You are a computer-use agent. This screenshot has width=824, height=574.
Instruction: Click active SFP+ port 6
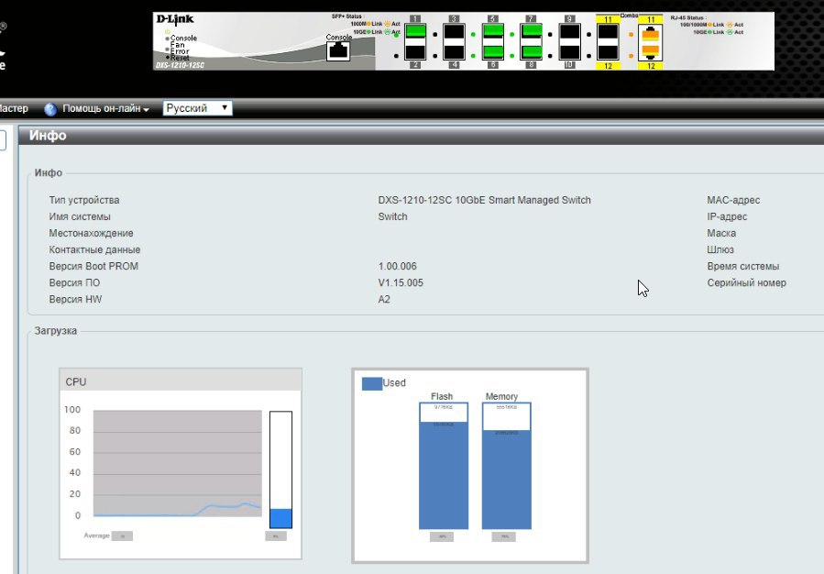tap(492, 52)
